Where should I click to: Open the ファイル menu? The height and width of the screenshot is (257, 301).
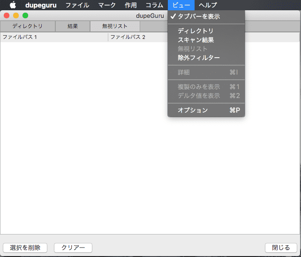click(77, 5)
